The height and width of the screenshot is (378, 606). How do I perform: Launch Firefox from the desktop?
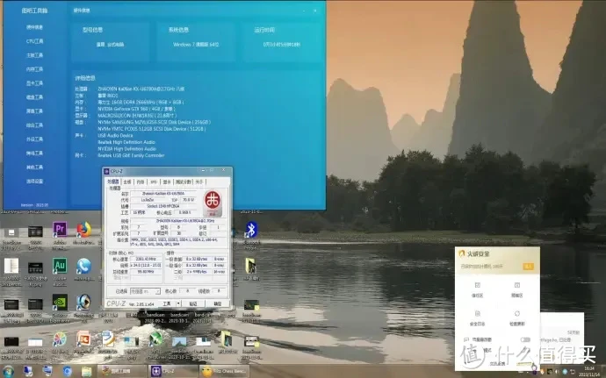tap(83, 230)
